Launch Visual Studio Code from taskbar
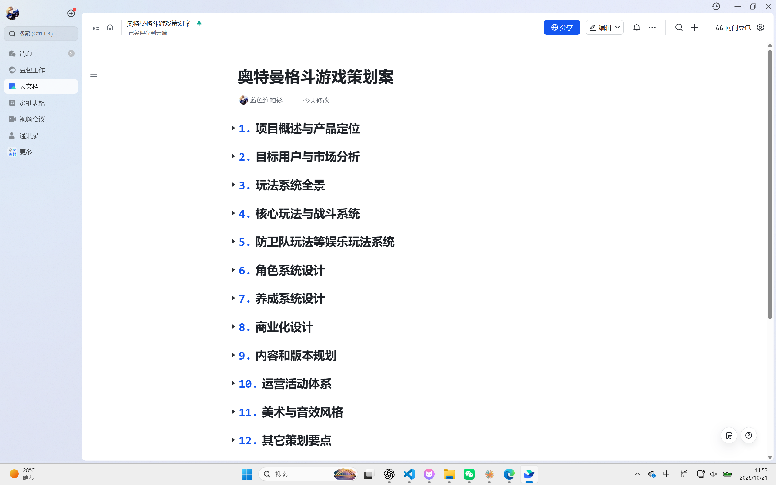Viewport: 776px width, 485px height. (409, 474)
